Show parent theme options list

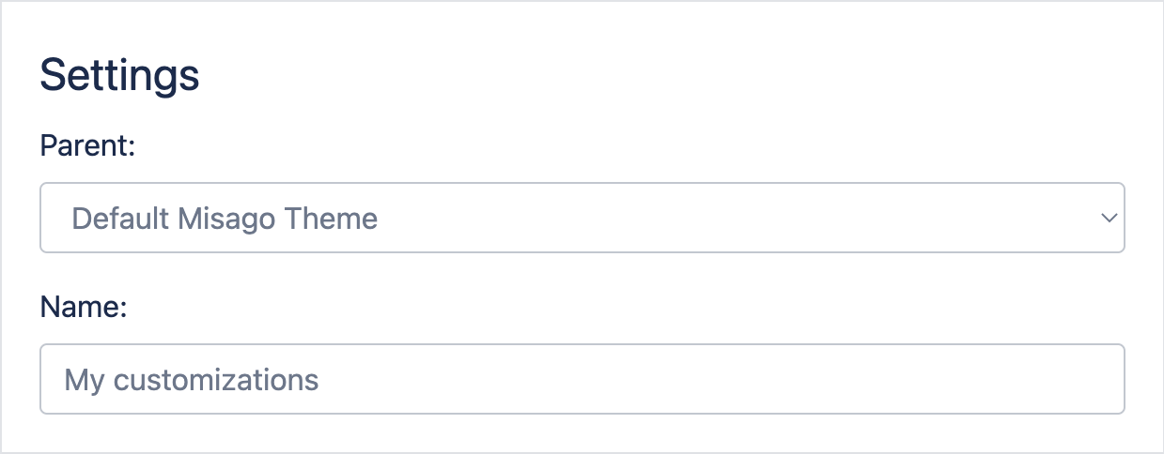click(582, 218)
